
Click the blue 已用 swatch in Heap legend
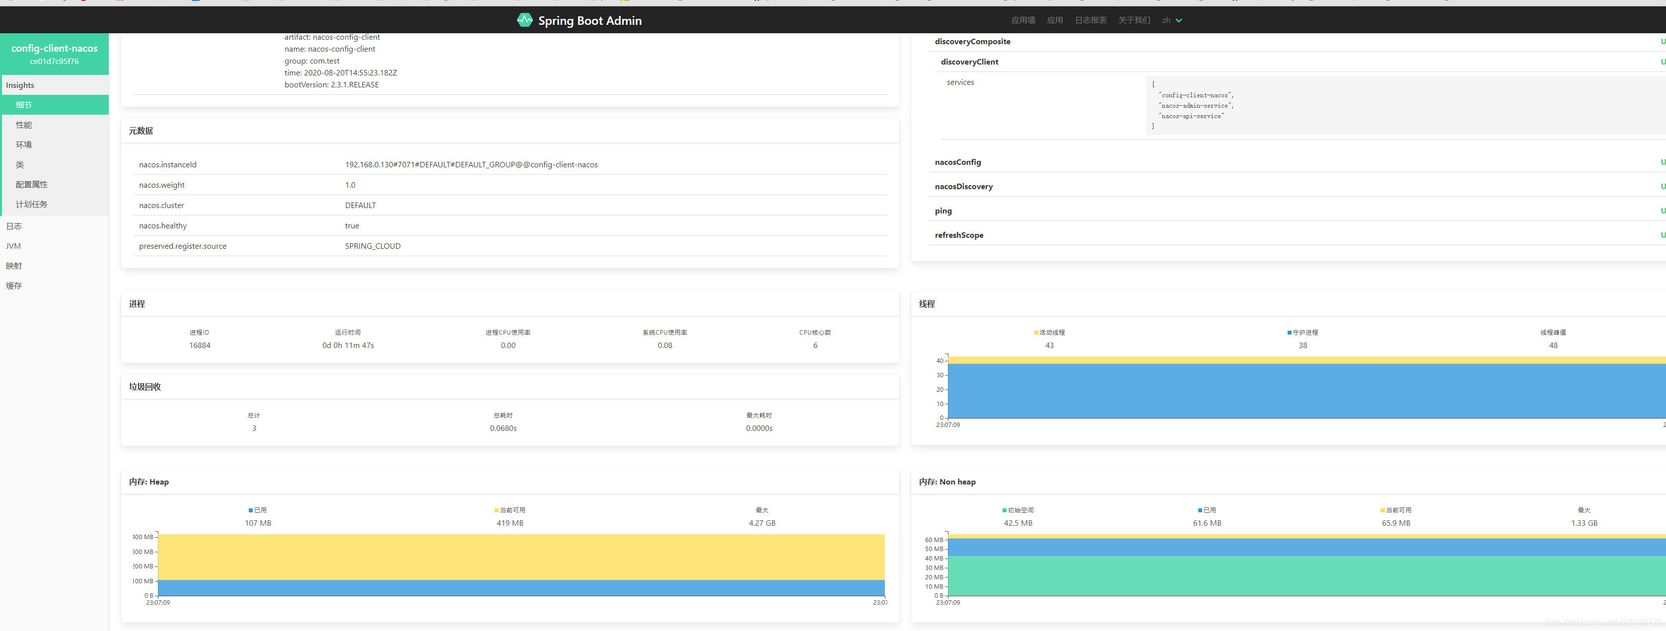click(251, 511)
